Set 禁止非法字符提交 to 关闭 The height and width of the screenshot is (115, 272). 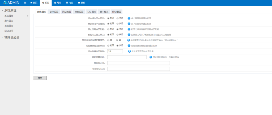click(117, 24)
